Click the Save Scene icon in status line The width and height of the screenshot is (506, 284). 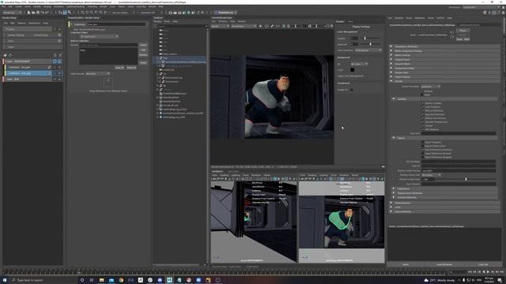(38, 13)
